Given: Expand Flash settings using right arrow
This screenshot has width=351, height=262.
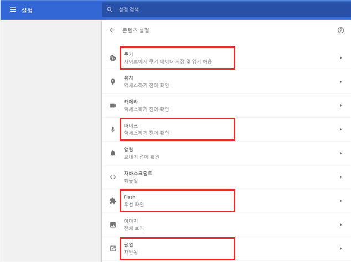Looking at the screenshot, I should click(340, 201).
